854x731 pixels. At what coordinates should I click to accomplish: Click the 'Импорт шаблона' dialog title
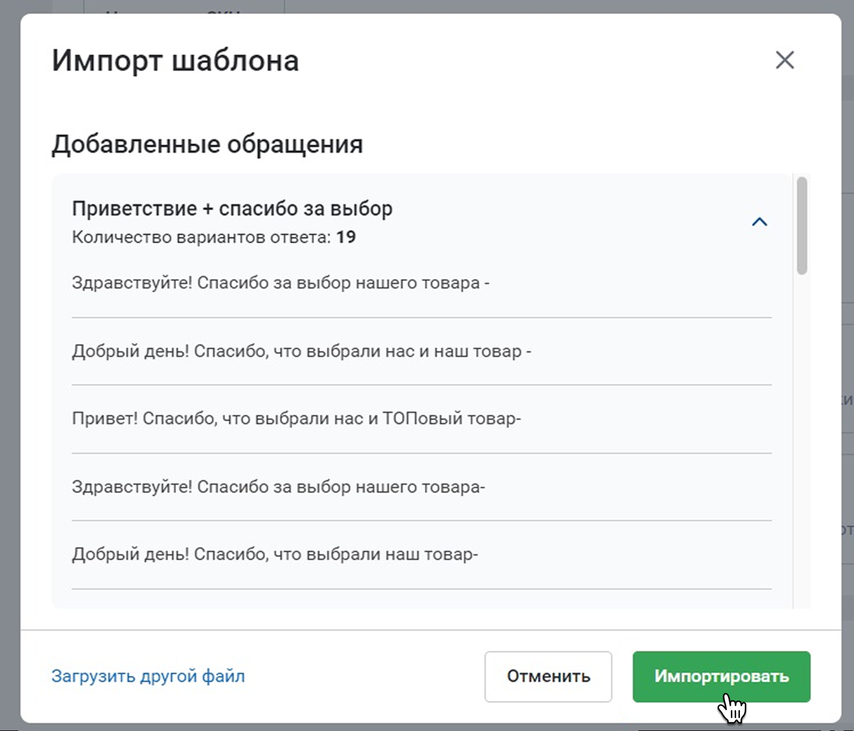point(175,60)
